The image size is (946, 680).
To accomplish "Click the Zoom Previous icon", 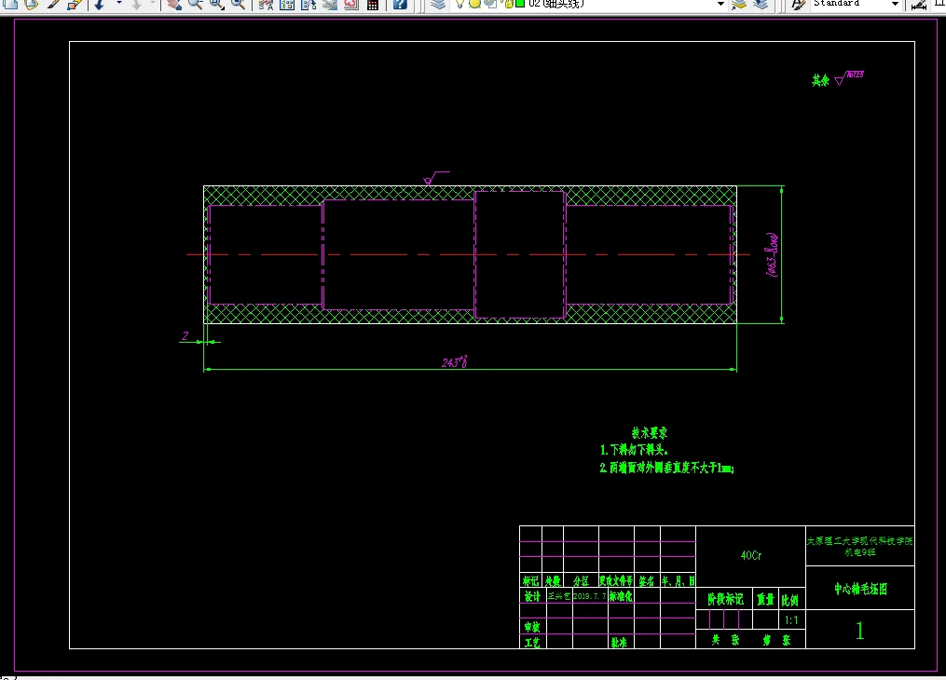I will 239,5.
